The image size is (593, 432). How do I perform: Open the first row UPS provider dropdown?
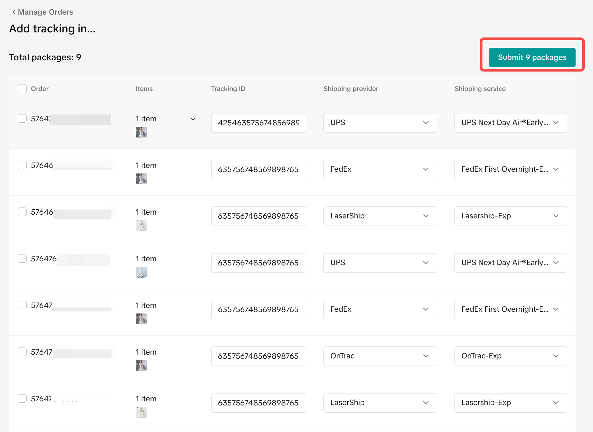point(380,123)
